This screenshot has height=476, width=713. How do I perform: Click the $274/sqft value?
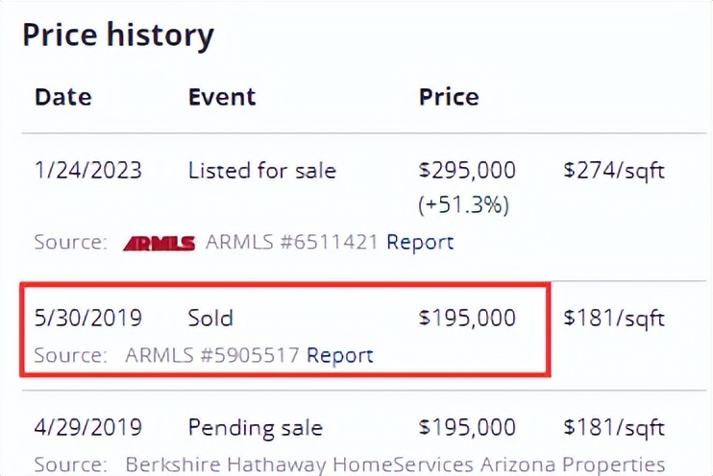614,171
